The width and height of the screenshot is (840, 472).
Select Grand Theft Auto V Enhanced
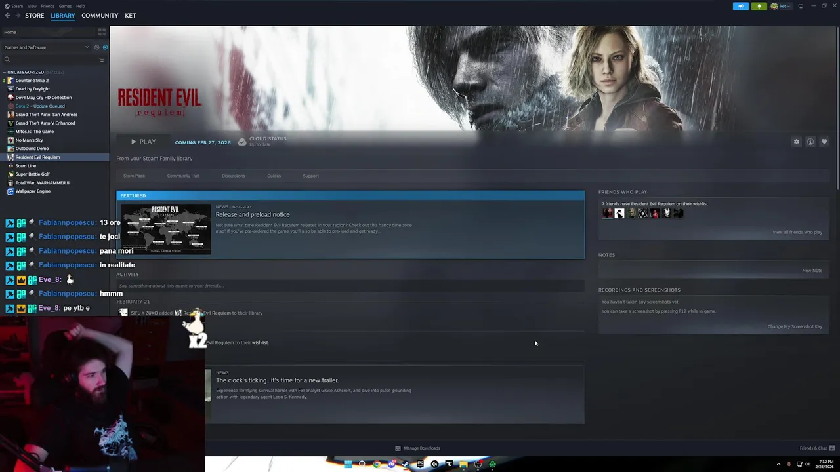[45, 123]
